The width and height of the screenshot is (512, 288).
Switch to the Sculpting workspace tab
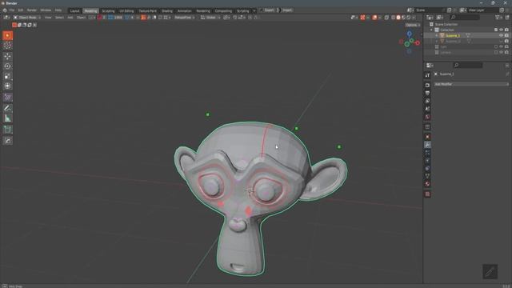pyautogui.click(x=108, y=10)
